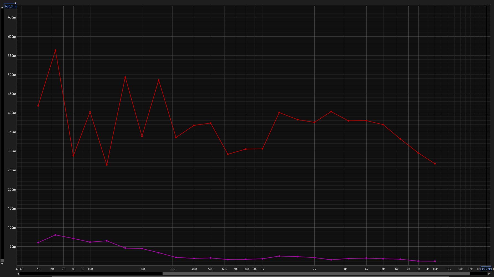Click the horizontal scrollbar left arrow

point(18,274)
